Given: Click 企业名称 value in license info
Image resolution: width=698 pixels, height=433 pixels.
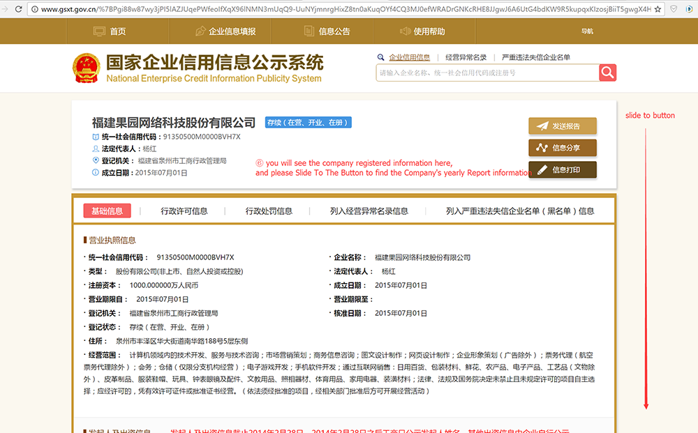Looking at the screenshot, I should point(422,257).
